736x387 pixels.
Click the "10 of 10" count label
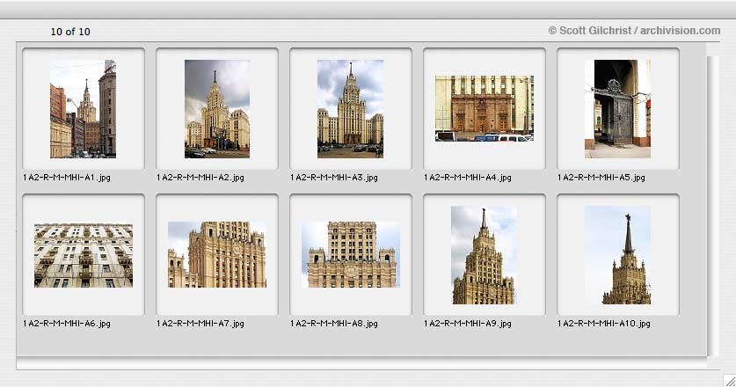click(x=70, y=32)
